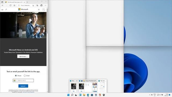Click the volume speaker tray icon
Image resolution: width=172 pixels, height=97 pixels.
point(160,95)
